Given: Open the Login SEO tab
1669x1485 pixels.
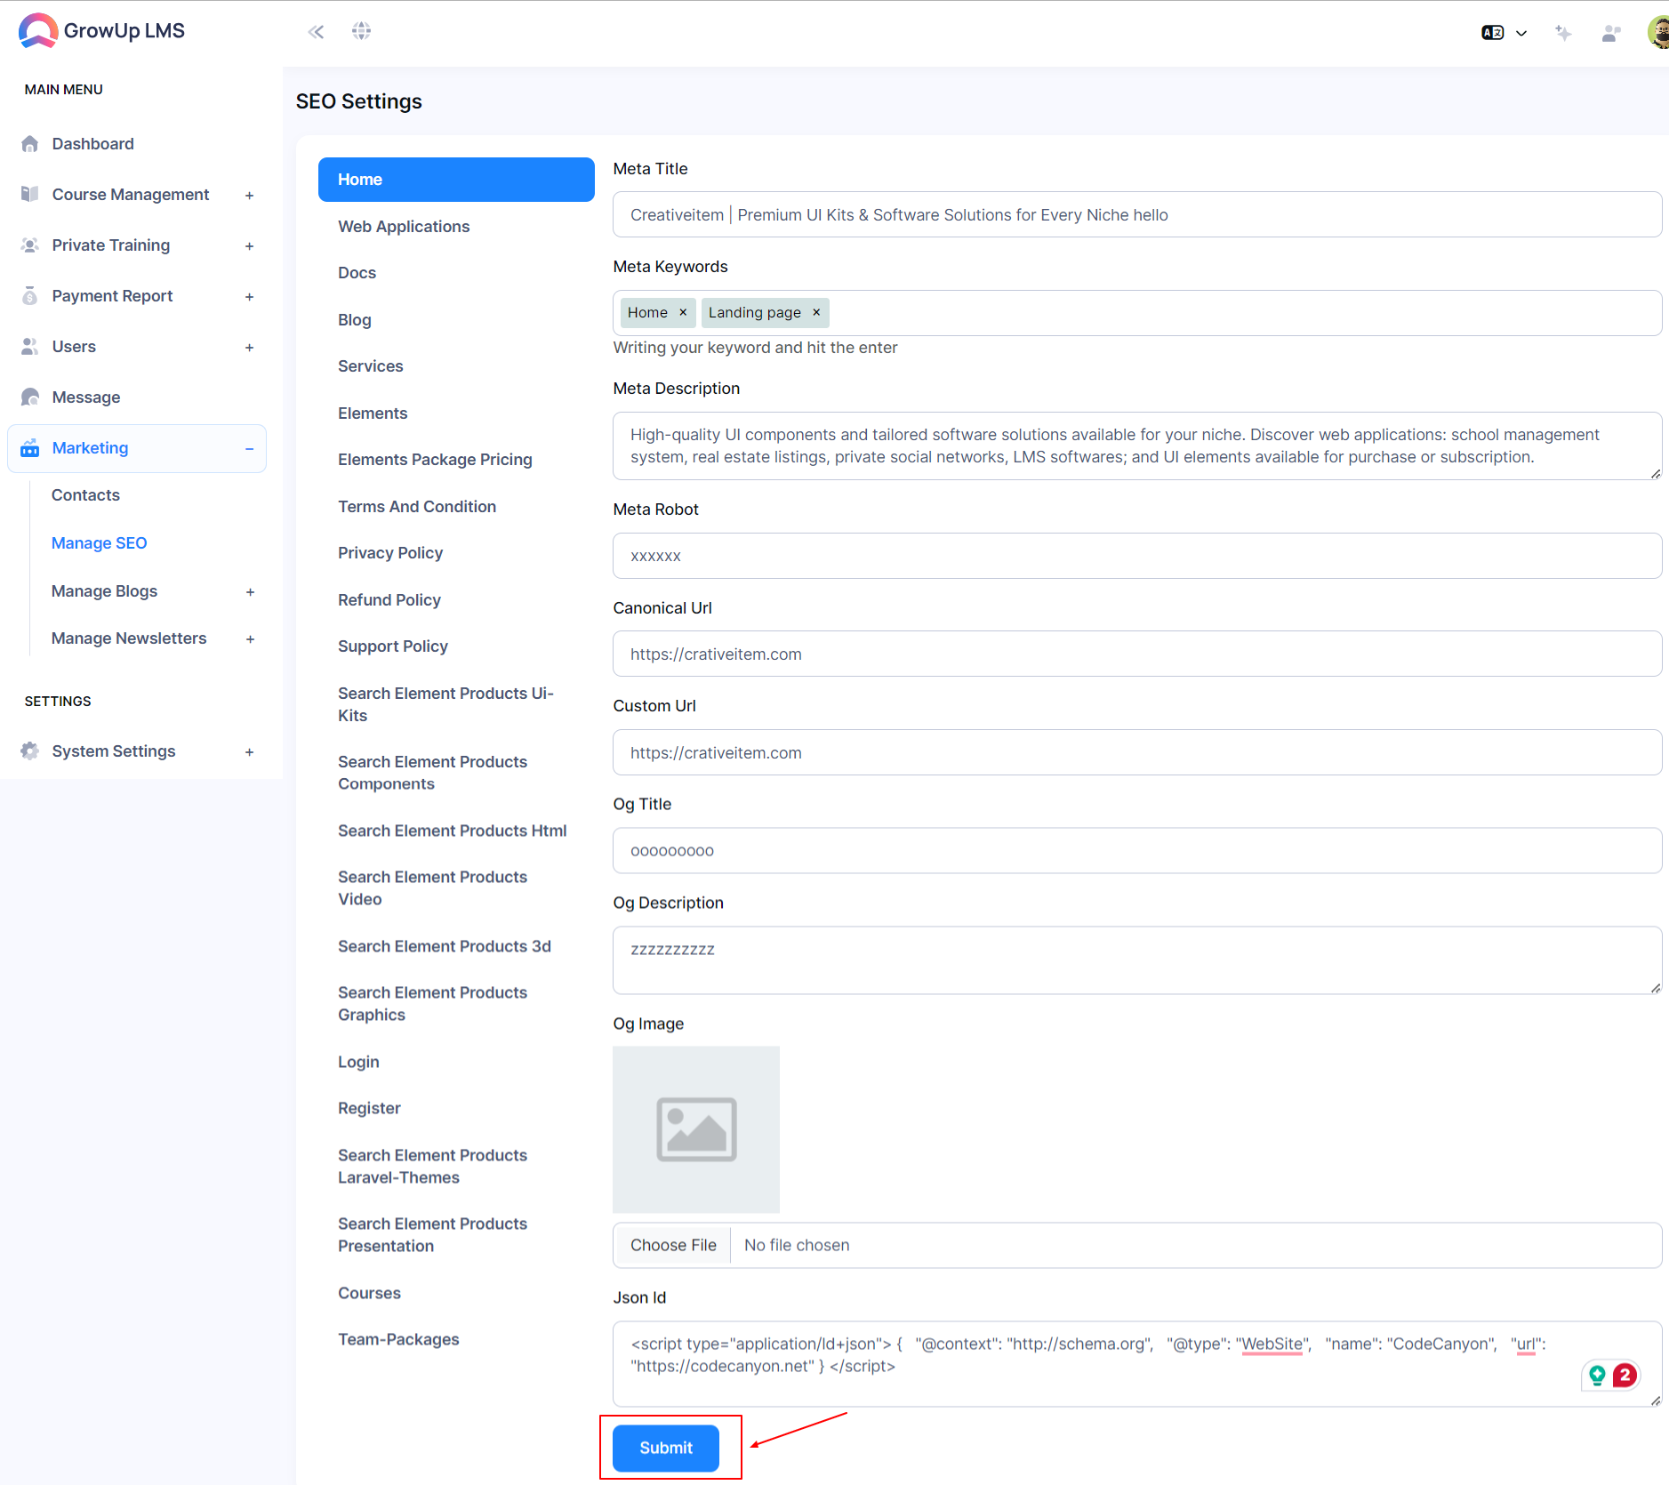Looking at the screenshot, I should pos(358,1062).
